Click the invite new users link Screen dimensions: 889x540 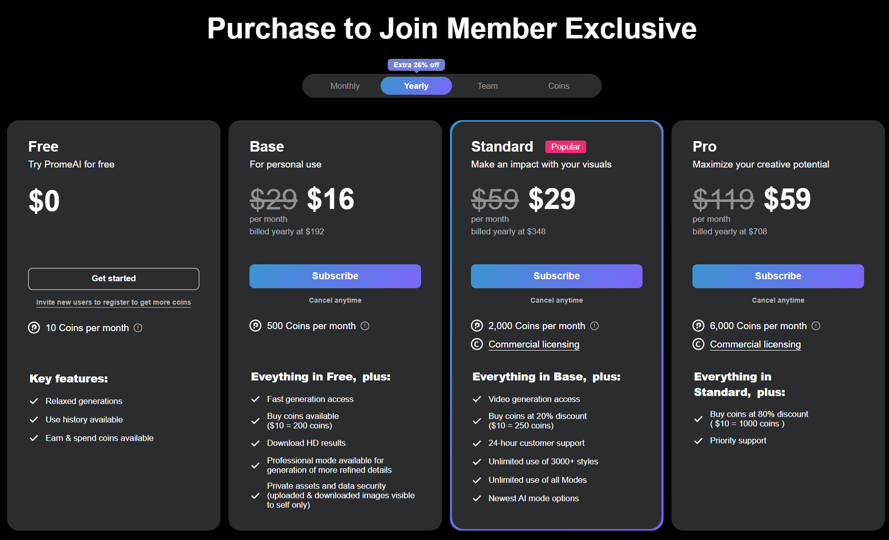tap(113, 302)
